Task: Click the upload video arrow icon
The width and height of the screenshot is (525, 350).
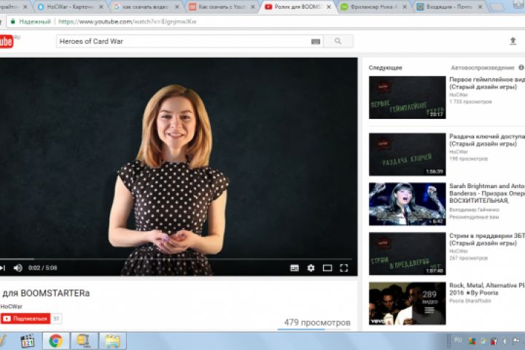Action: pos(513,41)
